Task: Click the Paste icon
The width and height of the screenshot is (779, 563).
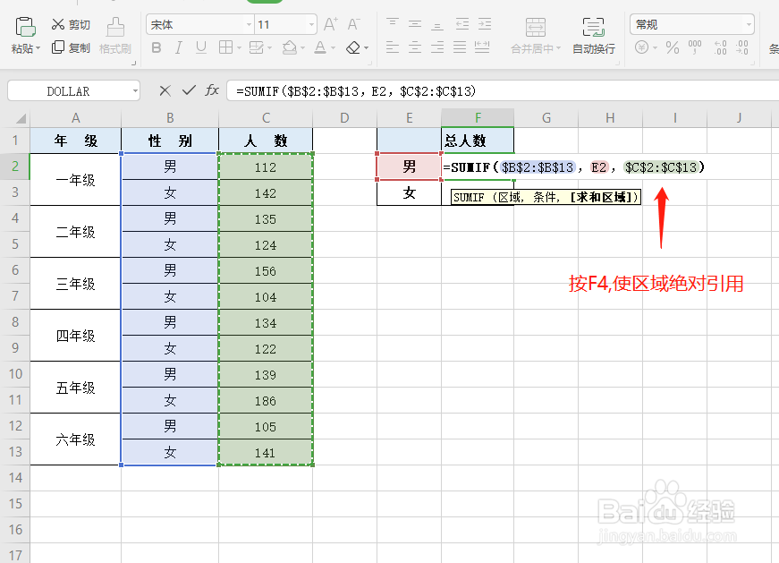Action: [25, 26]
